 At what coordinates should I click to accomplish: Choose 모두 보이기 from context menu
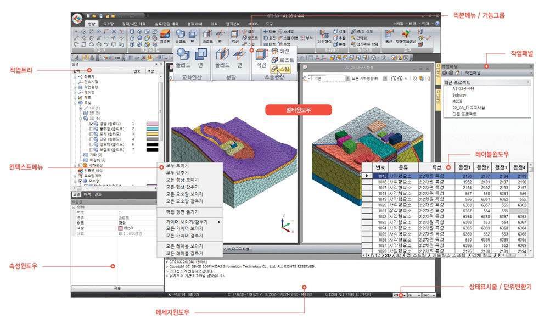[177, 165]
